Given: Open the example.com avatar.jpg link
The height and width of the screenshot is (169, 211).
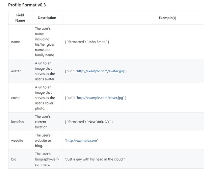Looking at the screenshot, I should pyautogui.click(x=101, y=71).
